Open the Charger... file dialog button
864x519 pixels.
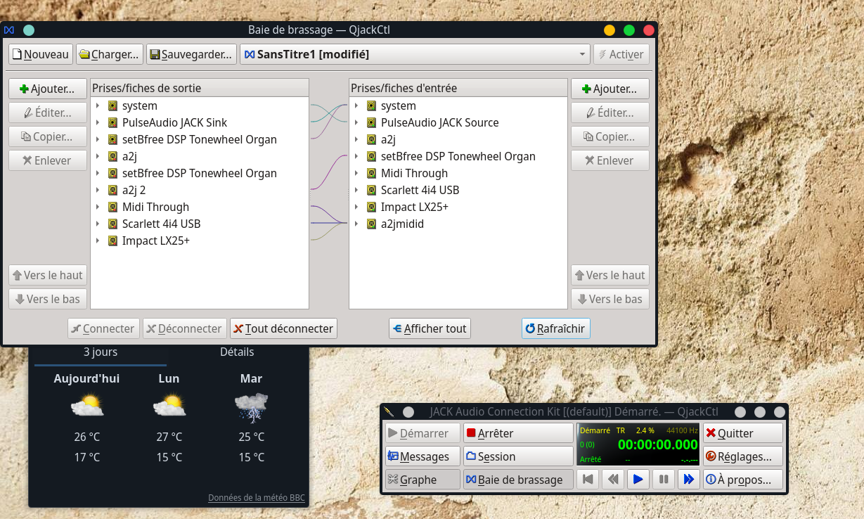pyautogui.click(x=109, y=54)
